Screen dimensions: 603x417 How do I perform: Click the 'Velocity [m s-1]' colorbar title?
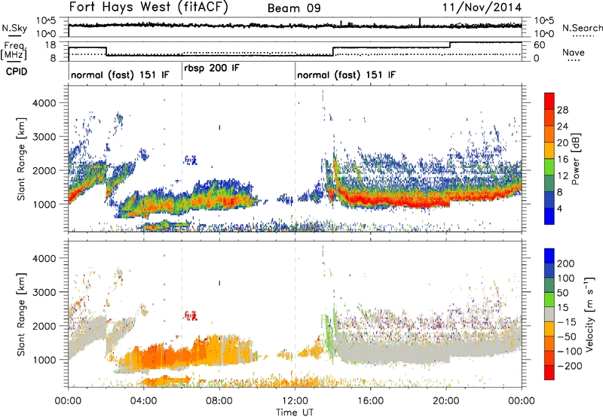pos(590,314)
